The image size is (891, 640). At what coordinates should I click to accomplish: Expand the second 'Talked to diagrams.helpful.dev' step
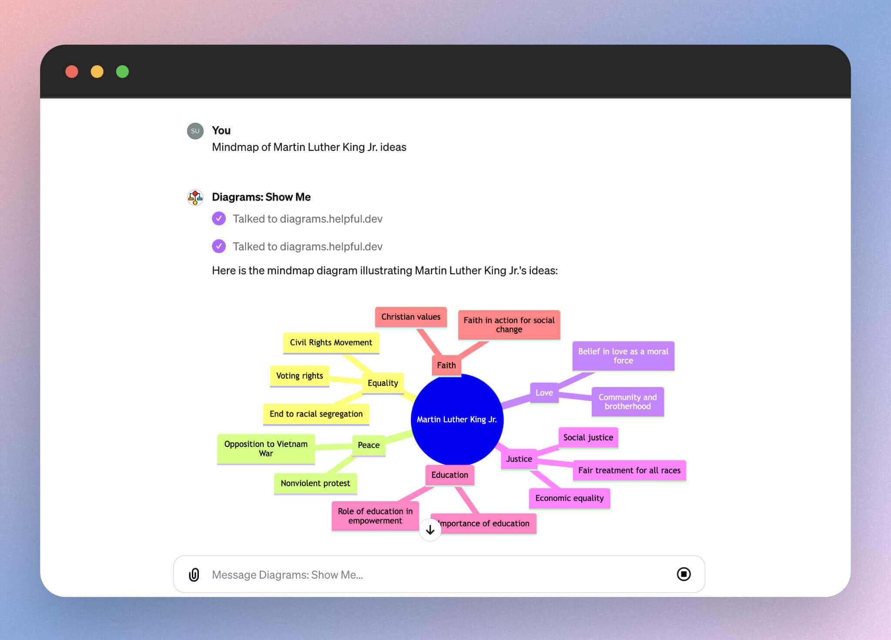click(308, 246)
